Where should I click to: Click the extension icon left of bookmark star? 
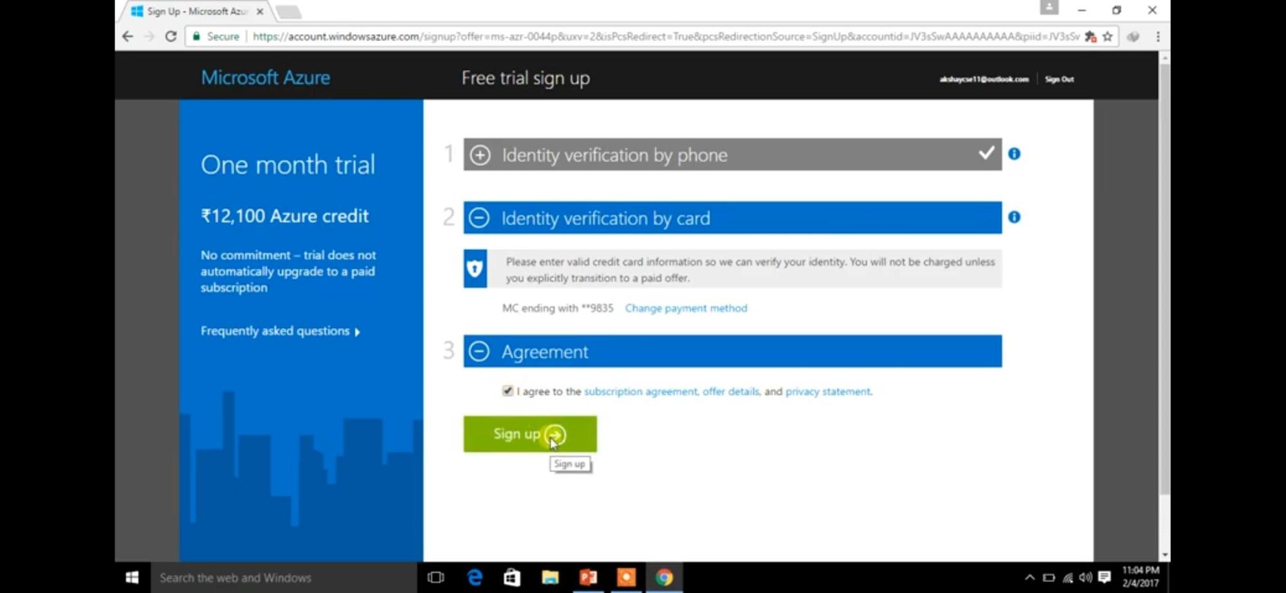1090,37
